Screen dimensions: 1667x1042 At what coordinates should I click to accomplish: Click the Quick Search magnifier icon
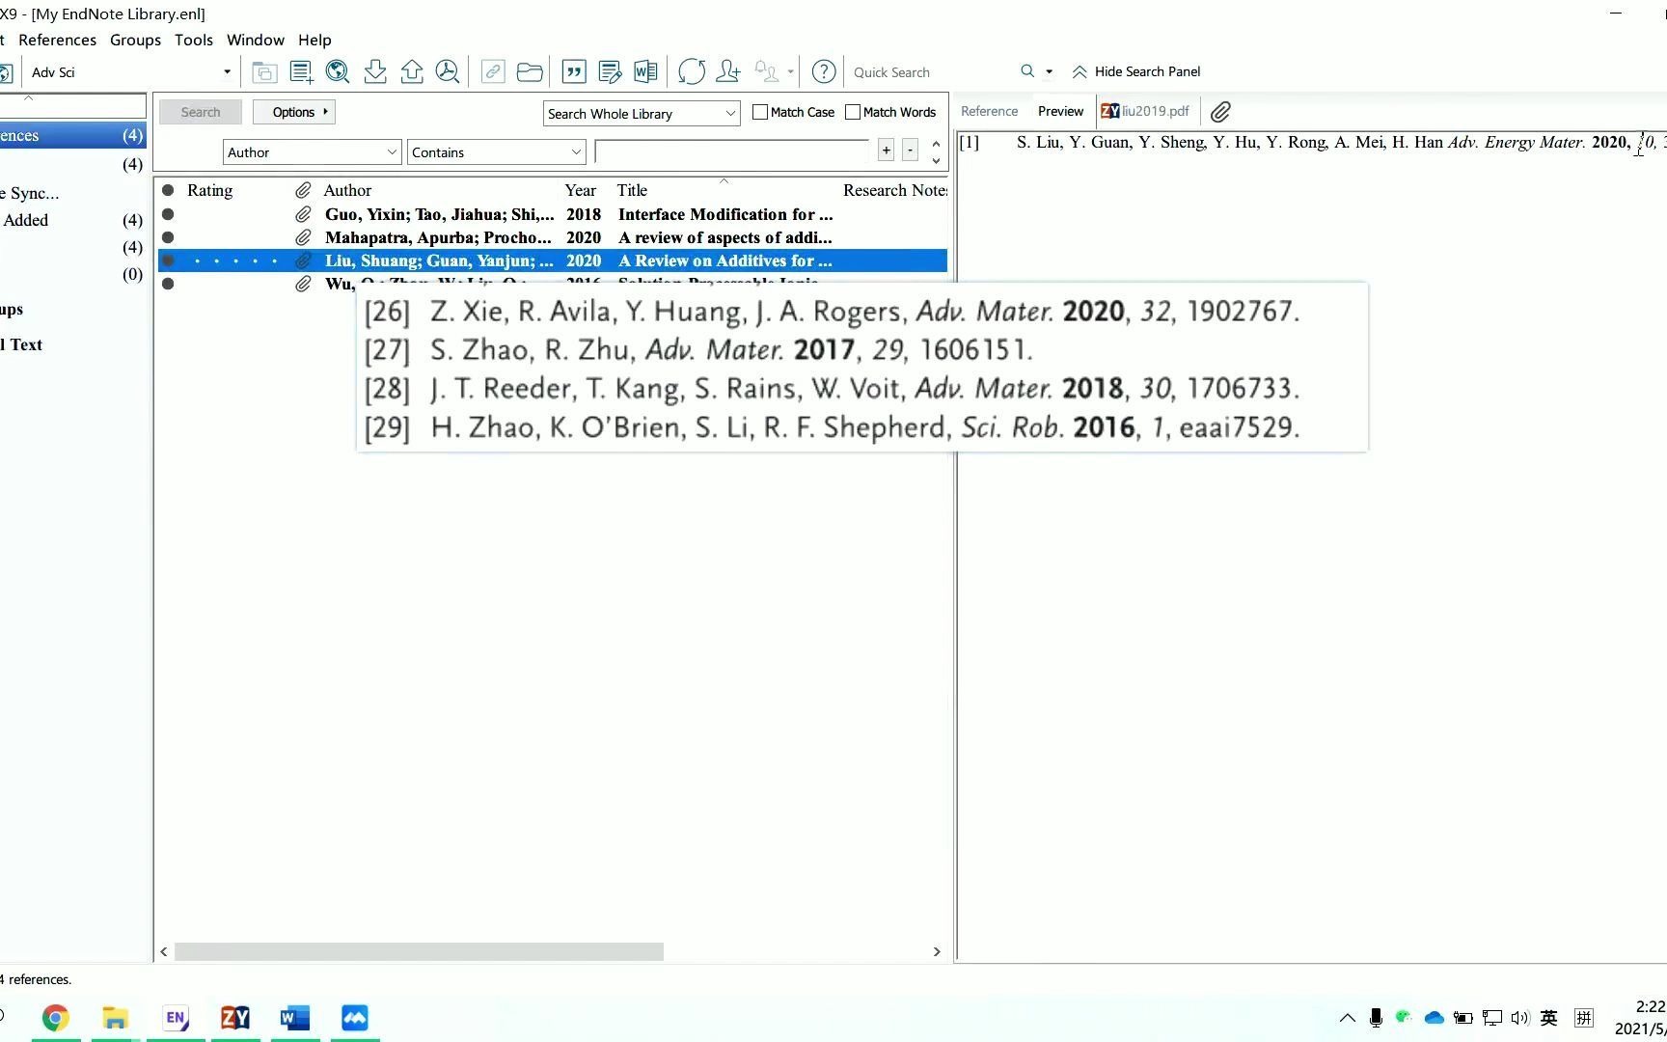coord(1027,71)
